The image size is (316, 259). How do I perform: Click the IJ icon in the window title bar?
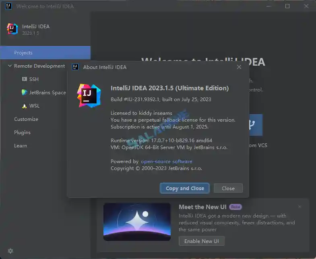pos(8,6)
